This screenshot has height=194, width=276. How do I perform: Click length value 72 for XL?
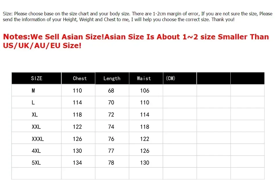click(111, 115)
